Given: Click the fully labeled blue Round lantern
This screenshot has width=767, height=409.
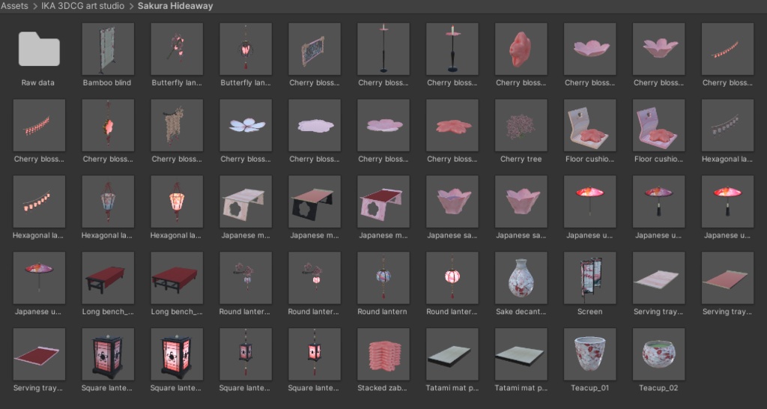Looking at the screenshot, I should [383, 278].
